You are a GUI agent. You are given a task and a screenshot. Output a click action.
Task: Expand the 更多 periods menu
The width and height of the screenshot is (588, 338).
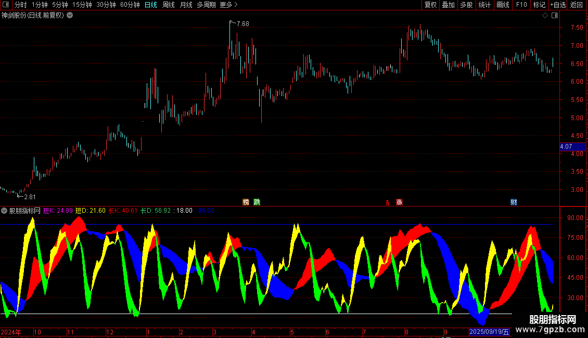click(228, 5)
